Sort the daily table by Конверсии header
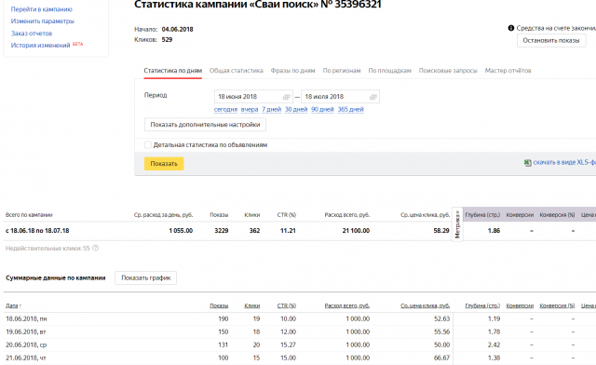Screen dimensions: 596x365 click(x=520, y=305)
